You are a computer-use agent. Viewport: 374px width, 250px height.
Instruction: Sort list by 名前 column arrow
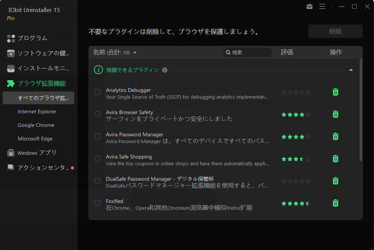(135, 52)
